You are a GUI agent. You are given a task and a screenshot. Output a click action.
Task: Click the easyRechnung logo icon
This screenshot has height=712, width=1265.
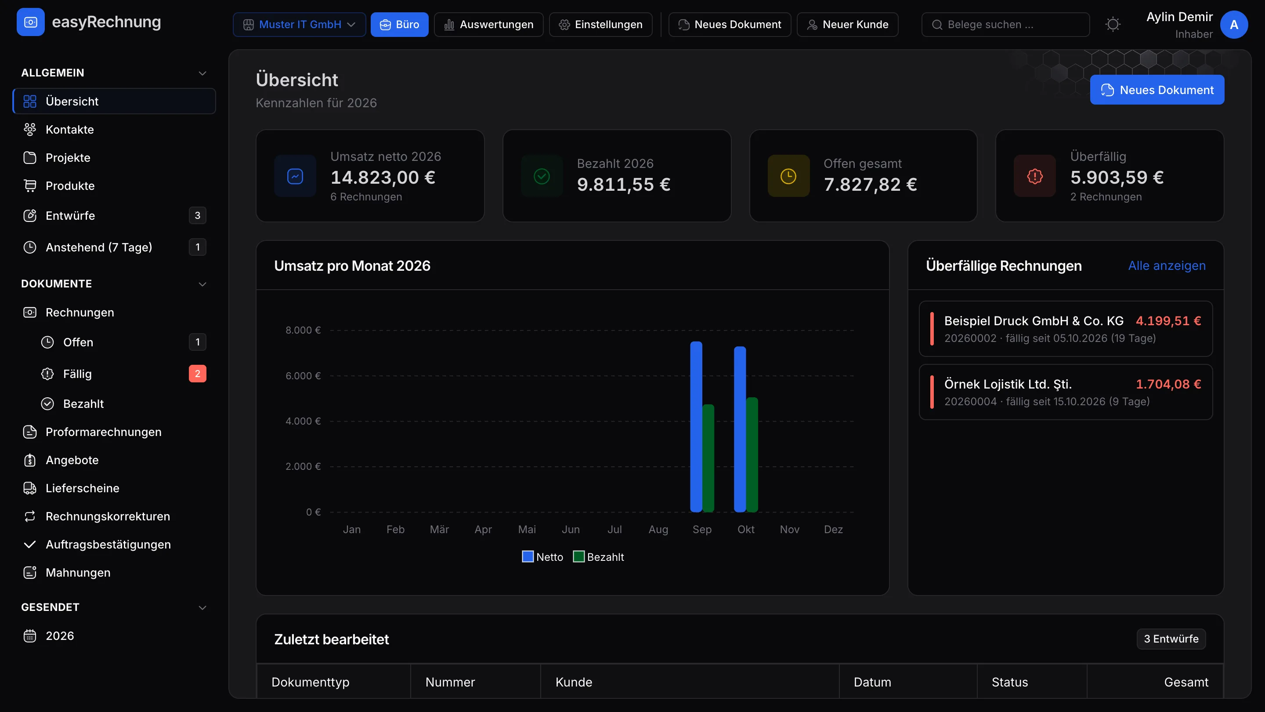tap(30, 22)
